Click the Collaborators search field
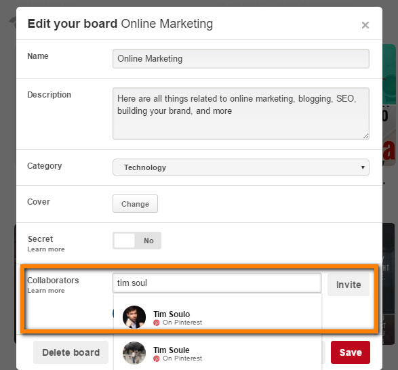 tap(217, 283)
